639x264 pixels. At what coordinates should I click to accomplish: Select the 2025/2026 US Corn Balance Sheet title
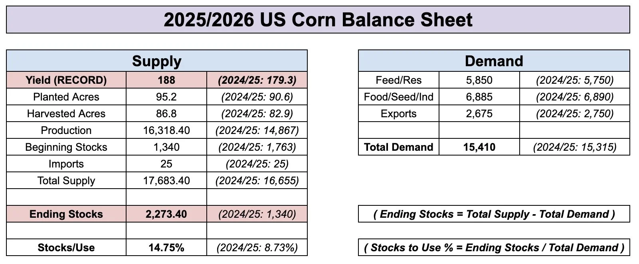(318, 20)
